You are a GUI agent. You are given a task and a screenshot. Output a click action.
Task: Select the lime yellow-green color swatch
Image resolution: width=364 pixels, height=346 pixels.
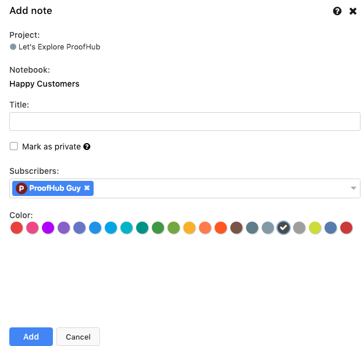(x=315, y=227)
